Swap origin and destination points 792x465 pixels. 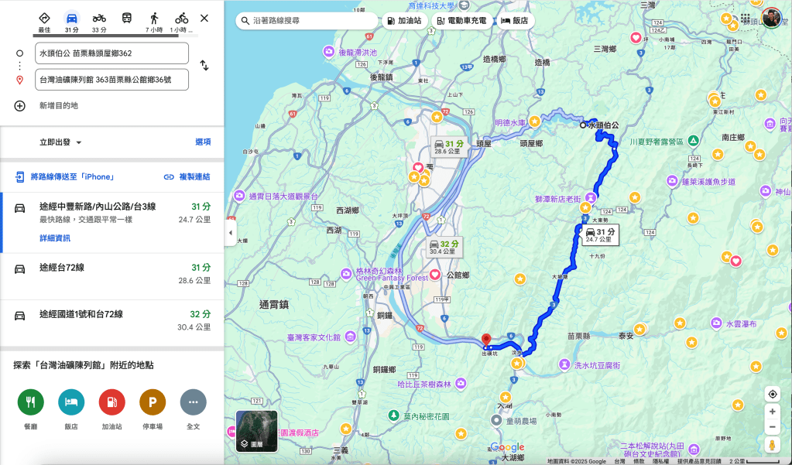(204, 66)
